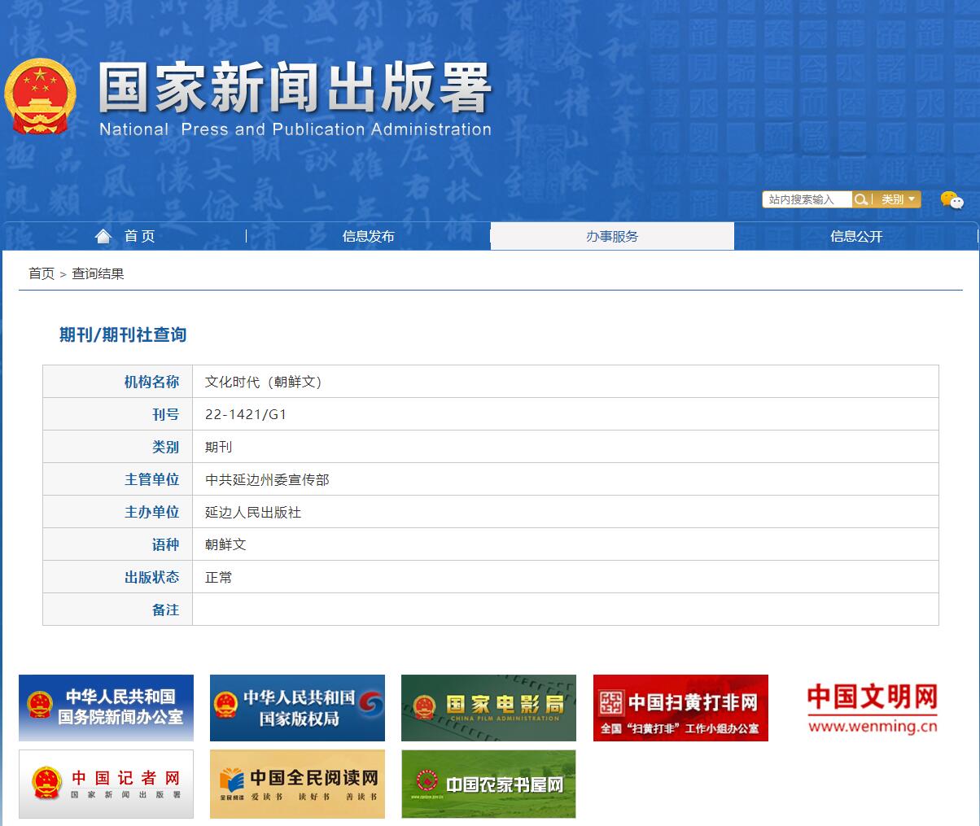Image resolution: width=980 pixels, height=826 pixels.
Task: Select the 办事服务 navigation tab
Action: tap(612, 236)
